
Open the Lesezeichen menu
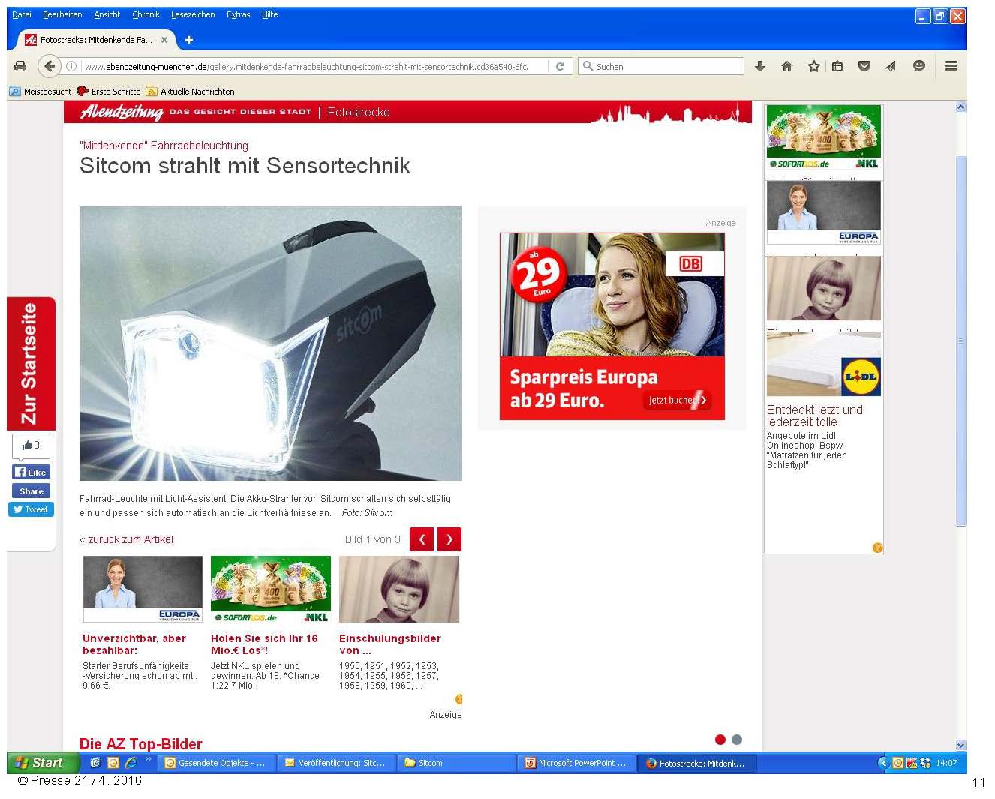tap(193, 14)
